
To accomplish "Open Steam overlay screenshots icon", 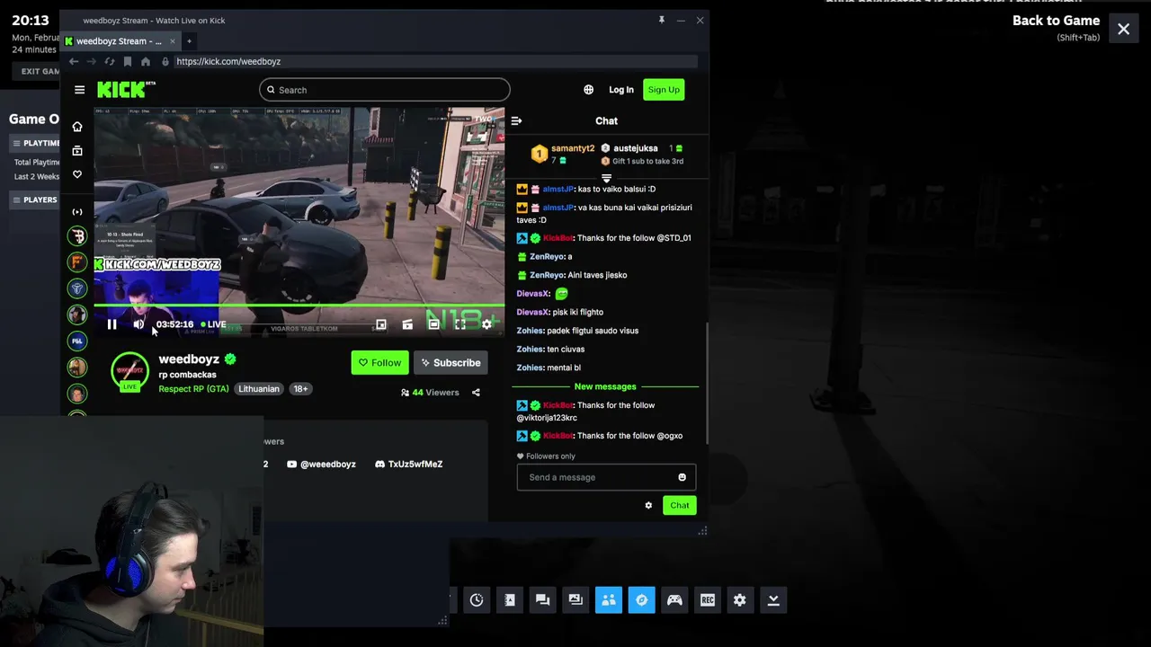I will pos(575,600).
